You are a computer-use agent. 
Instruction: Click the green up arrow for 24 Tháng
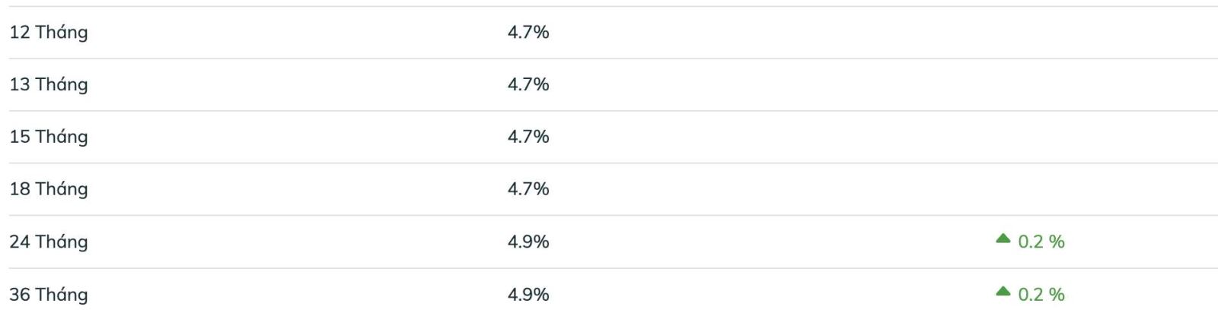pyautogui.click(x=1003, y=239)
